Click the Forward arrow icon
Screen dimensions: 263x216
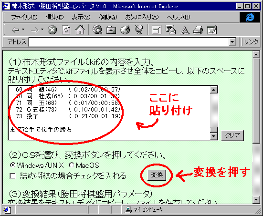[x=35, y=30]
